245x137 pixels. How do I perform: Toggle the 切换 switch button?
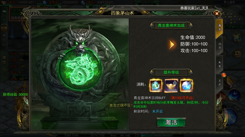point(4,28)
